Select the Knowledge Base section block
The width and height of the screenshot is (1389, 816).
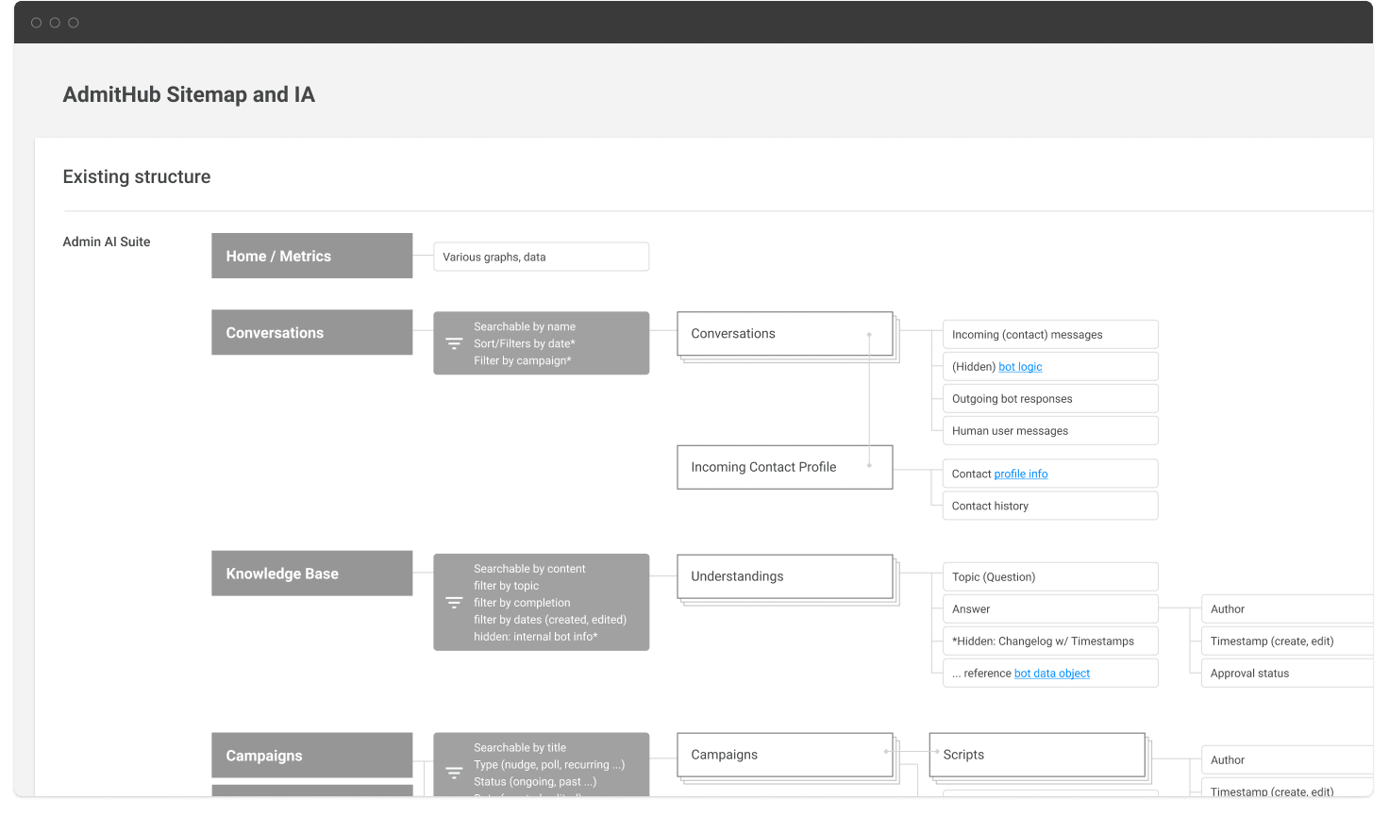pos(311,574)
